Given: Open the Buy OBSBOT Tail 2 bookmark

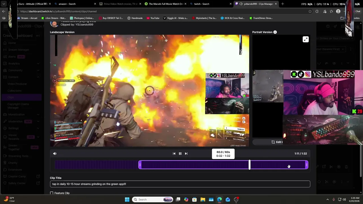Looking at the screenshot, I should [x=111, y=18].
